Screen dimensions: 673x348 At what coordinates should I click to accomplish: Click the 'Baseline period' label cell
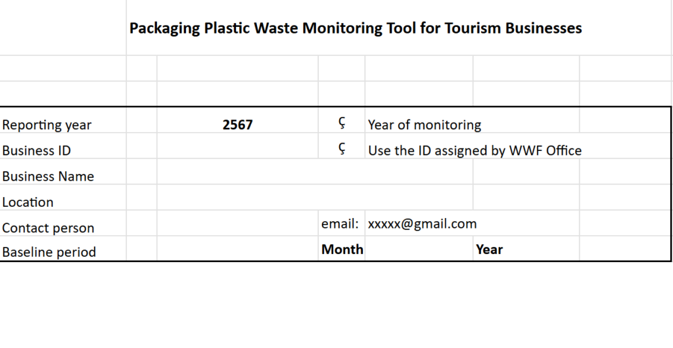click(x=49, y=252)
